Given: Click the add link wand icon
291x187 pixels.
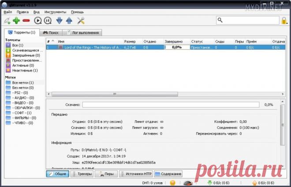Looking at the screenshot, I should click(7, 20).
